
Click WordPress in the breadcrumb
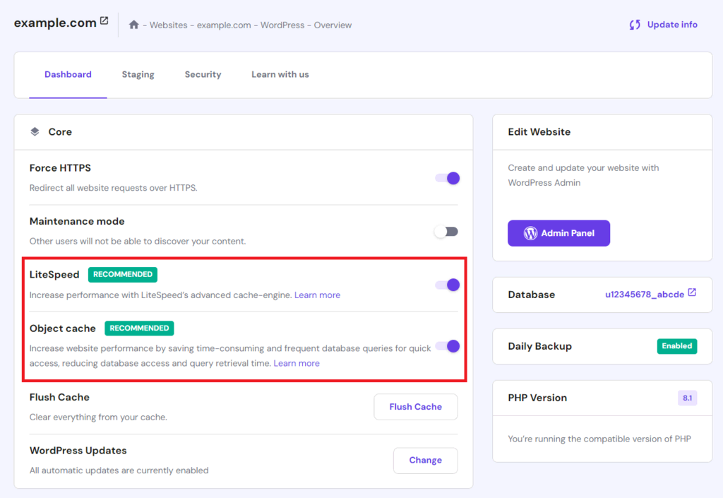coord(282,25)
